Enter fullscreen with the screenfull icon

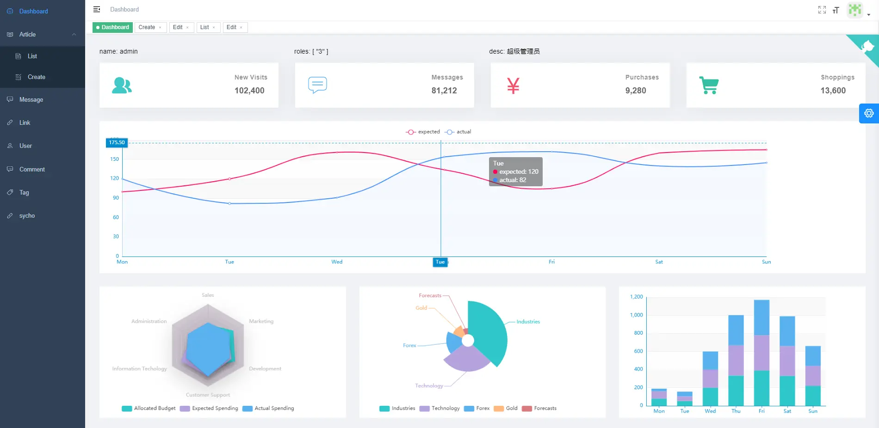[x=822, y=10]
